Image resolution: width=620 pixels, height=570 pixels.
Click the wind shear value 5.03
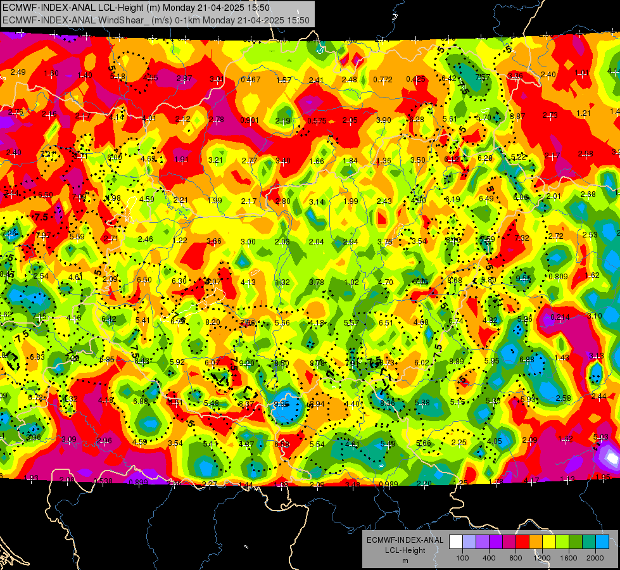(x=601, y=437)
